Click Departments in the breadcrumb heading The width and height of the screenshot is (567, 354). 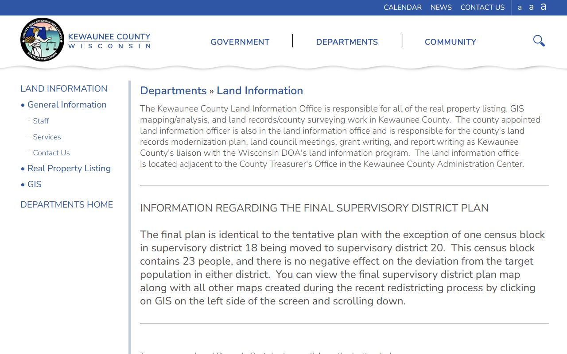[x=173, y=91]
